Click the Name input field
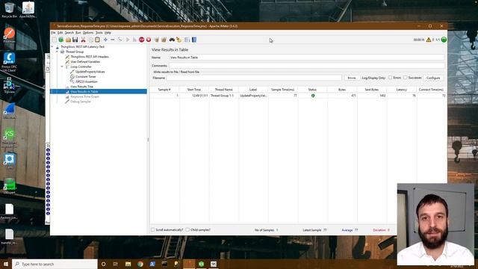478x269 pixels. [x=306, y=58]
